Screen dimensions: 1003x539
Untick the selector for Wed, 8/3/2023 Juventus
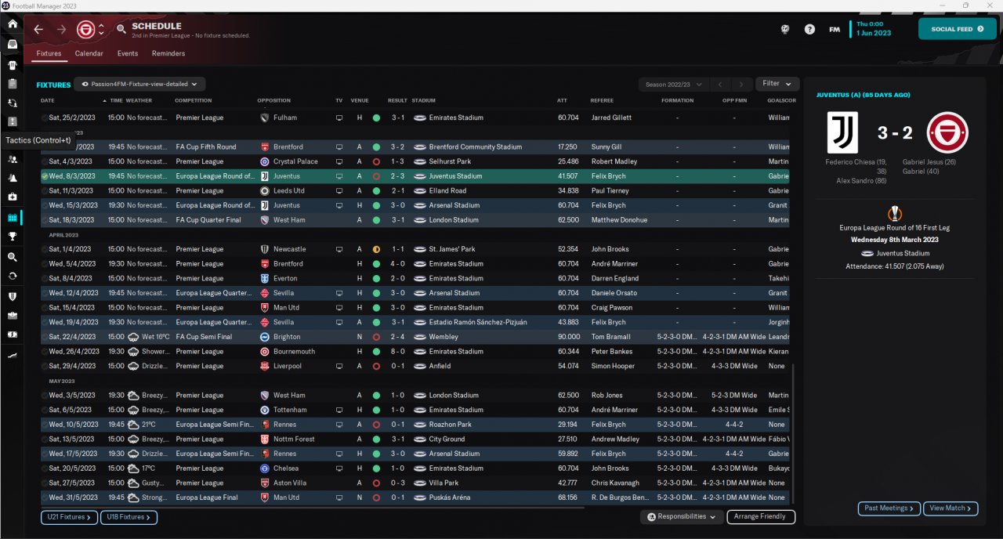point(45,176)
